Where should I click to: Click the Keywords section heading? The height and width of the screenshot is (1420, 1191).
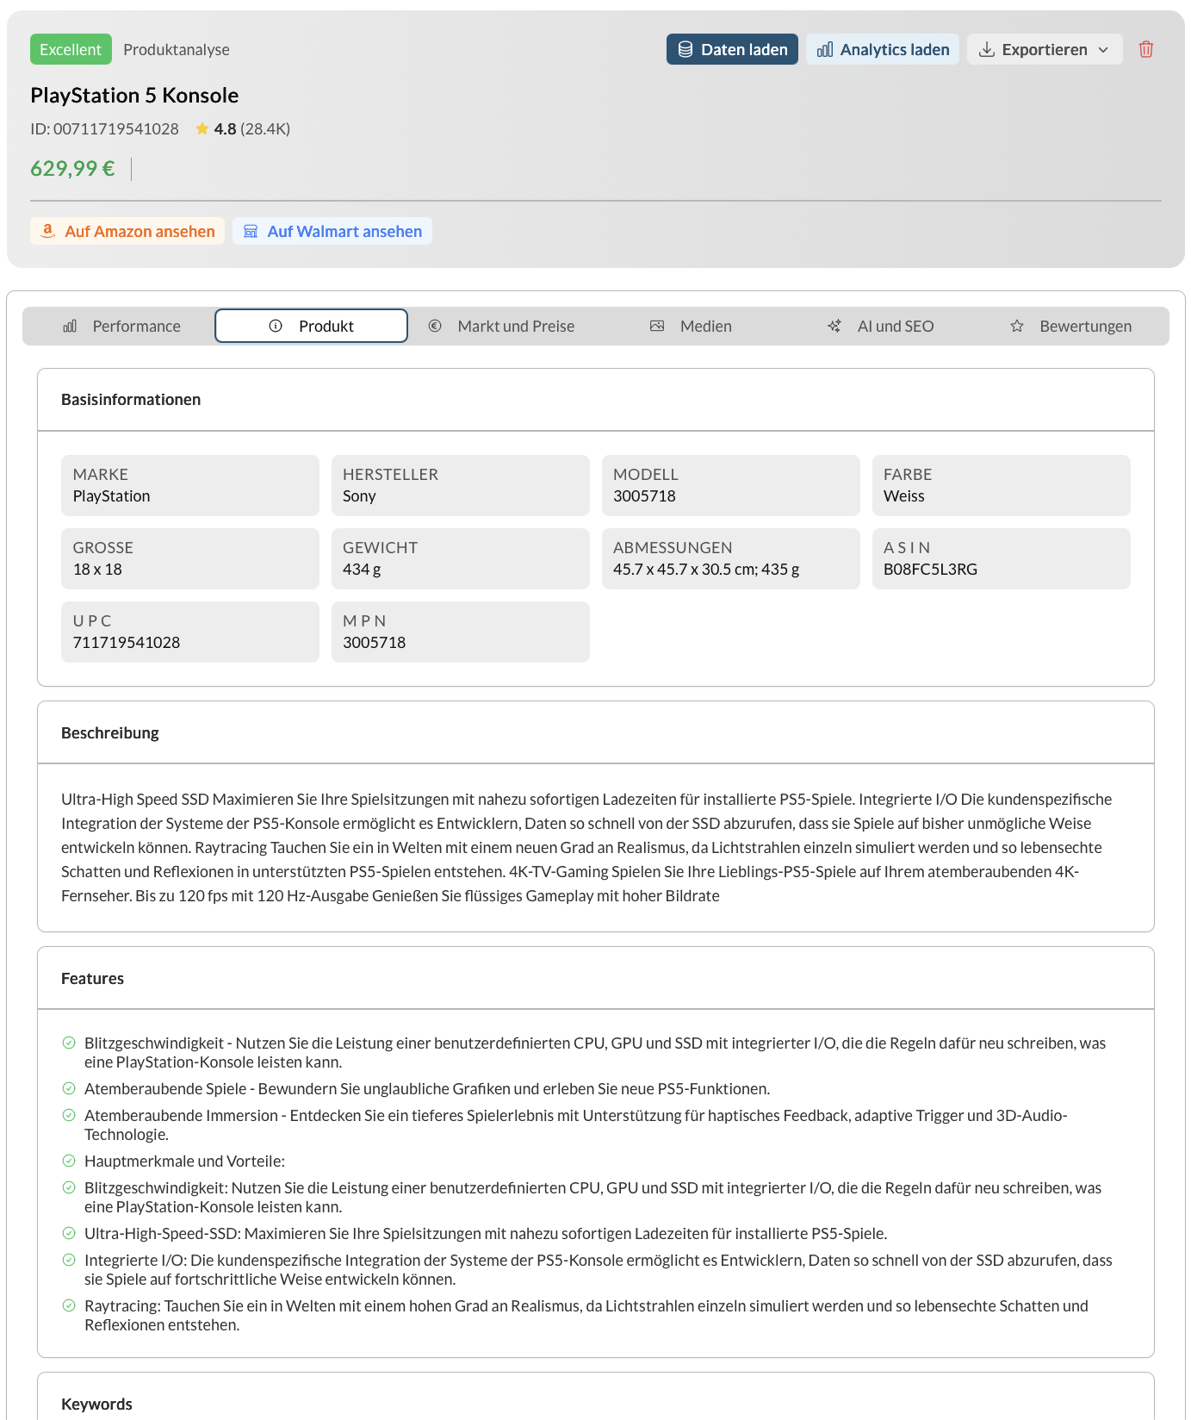click(96, 1404)
